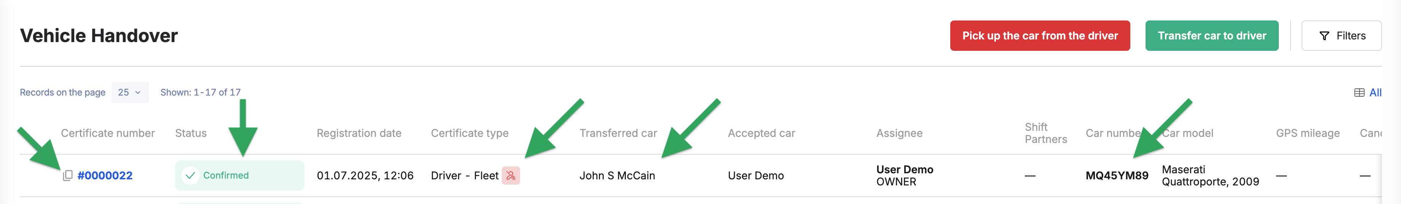Copy certificate number #0000022 icon

click(67, 175)
